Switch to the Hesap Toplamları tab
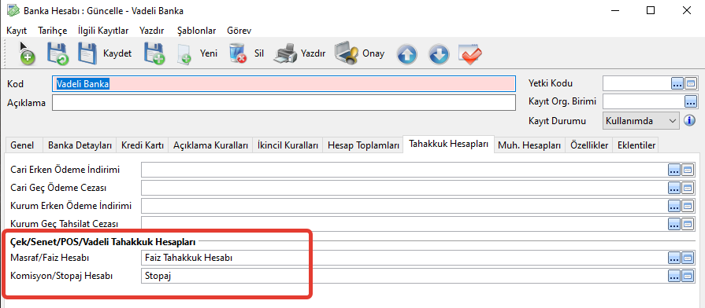The width and height of the screenshot is (705, 308). tap(363, 145)
